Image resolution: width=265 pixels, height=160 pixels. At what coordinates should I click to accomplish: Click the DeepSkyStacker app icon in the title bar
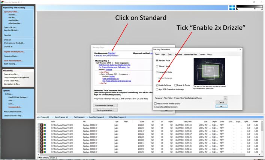pos(2,2)
